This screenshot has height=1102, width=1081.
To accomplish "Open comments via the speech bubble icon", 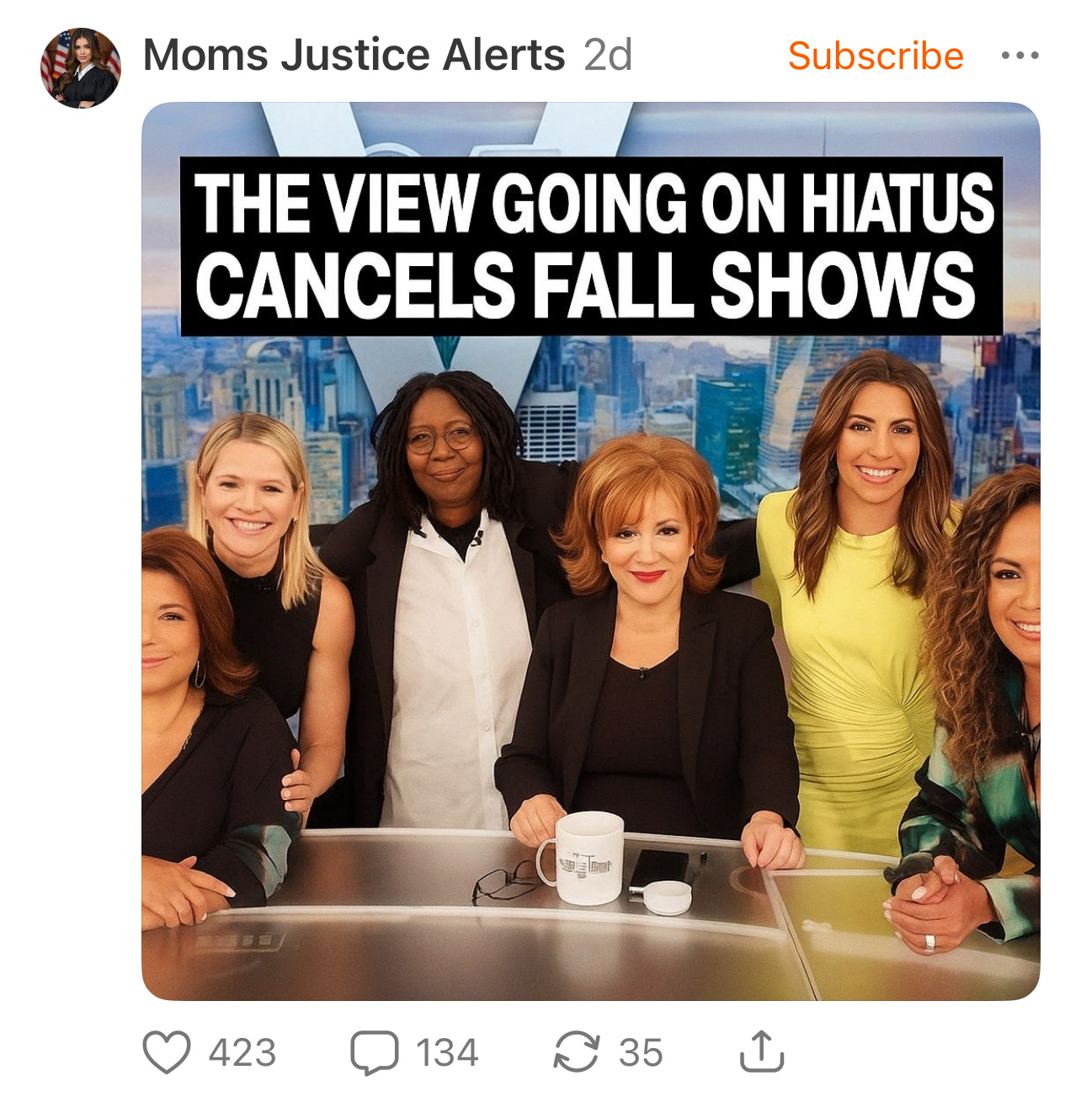I will click(x=374, y=1052).
